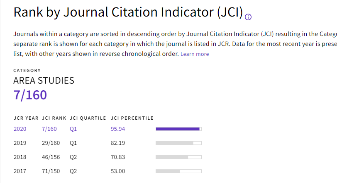Screen dimensions: 337x183
Task: Click the 7/160 JCI rank in 2020 row
Action: [49, 129]
